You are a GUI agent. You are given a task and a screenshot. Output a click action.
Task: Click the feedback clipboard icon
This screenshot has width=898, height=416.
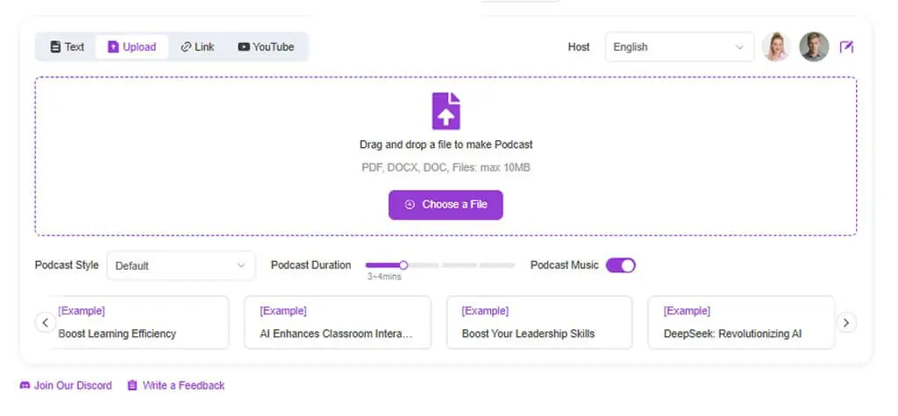click(x=132, y=385)
